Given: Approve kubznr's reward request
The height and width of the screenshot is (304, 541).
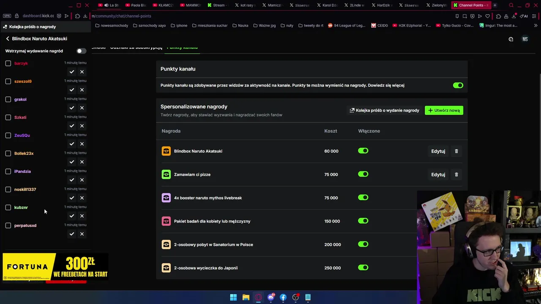Looking at the screenshot, I should (x=72, y=216).
